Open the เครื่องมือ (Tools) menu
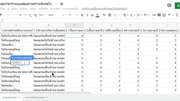180x101 pixels. pos(43,9)
